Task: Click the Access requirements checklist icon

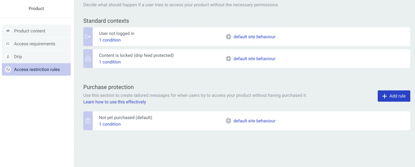Action: pyautogui.click(x=8, y=44)
